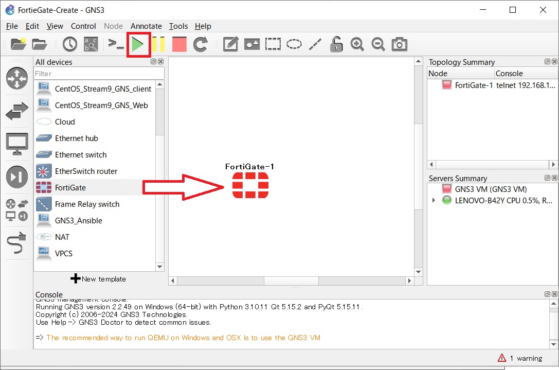Viewport: 559px width, 370px height.
Task: Close the Topology Summary panel
Action: point(554,61)
